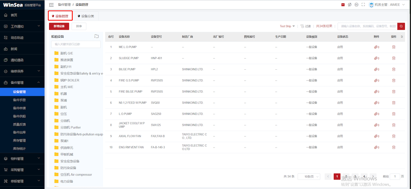The width and height of the screenshot is (411, 189).
Task: Open attachments for FIRE BILGE PUMP row
Action: [376, 91]
